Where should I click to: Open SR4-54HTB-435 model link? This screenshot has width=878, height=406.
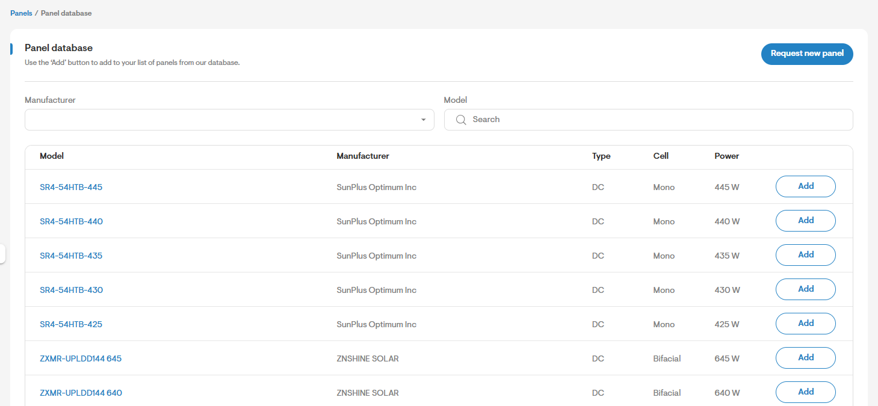[71, 256]
